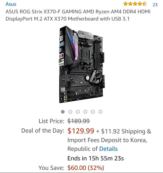This screenshot has height=173, width=163.
Task: Go to the last image carousel dot
Action: [100, 112]
